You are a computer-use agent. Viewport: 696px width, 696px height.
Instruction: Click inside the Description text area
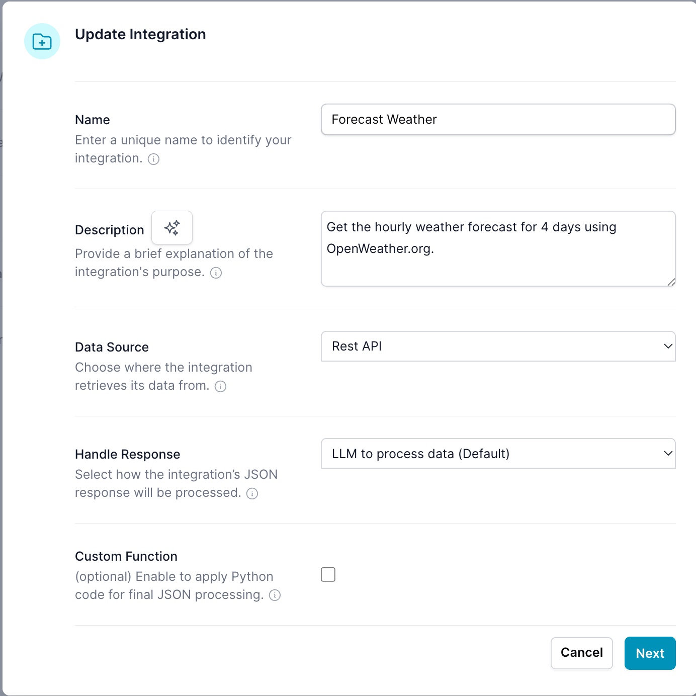click(498, 248)
